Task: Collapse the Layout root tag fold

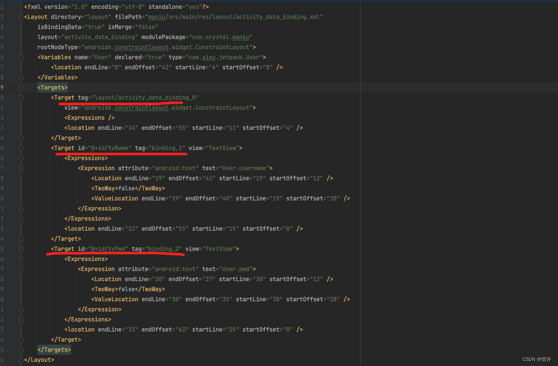Action: (x=21, y=17)
